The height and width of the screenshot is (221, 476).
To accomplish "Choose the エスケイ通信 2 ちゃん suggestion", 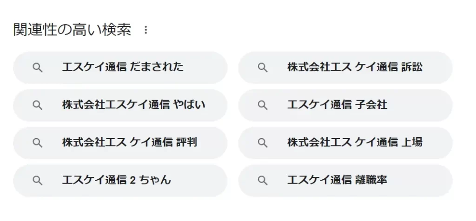I will (116, 180).
